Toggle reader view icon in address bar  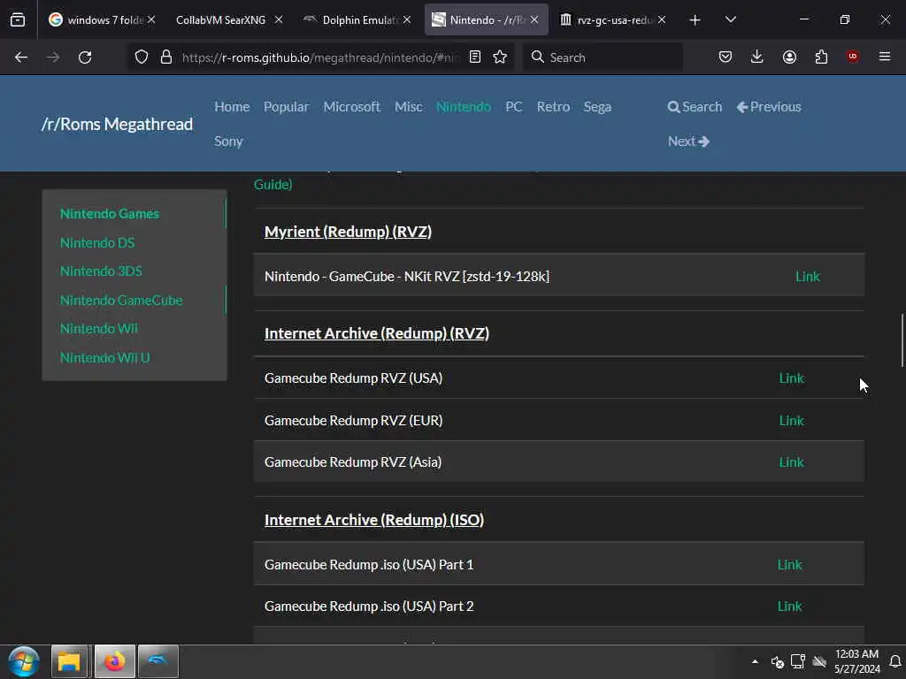475,57
